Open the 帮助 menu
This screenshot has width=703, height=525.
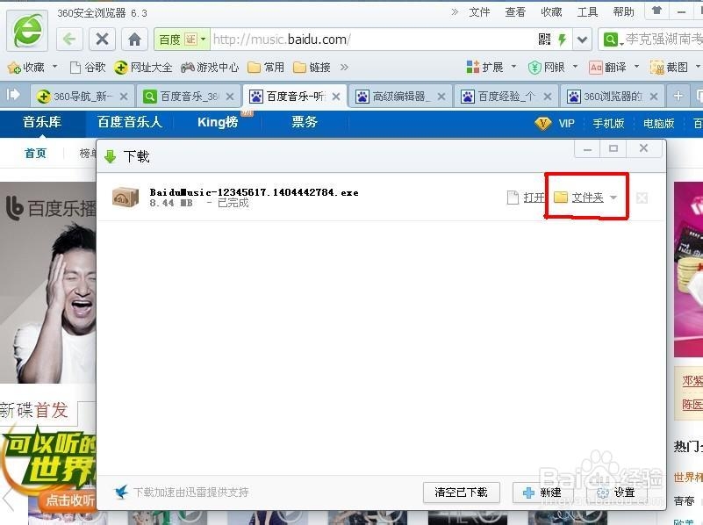[x=624, y=12]
